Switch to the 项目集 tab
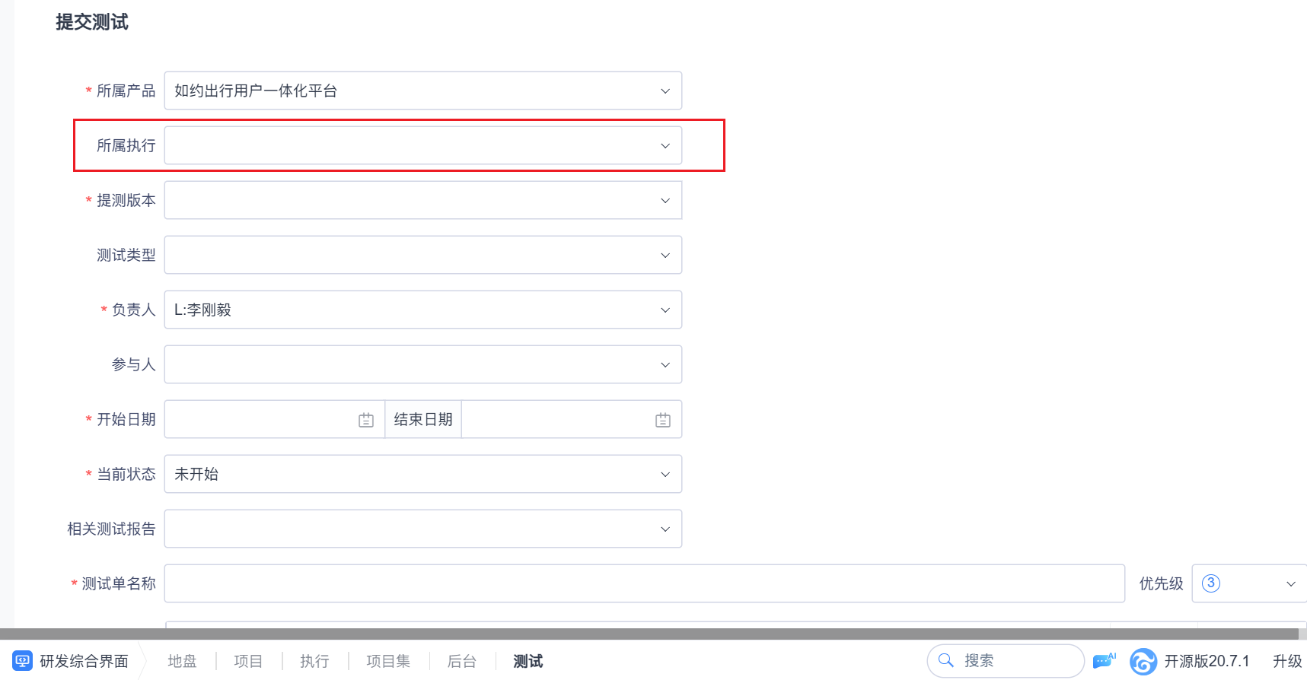The image size is (1307, 680). (x=388, y=661)
